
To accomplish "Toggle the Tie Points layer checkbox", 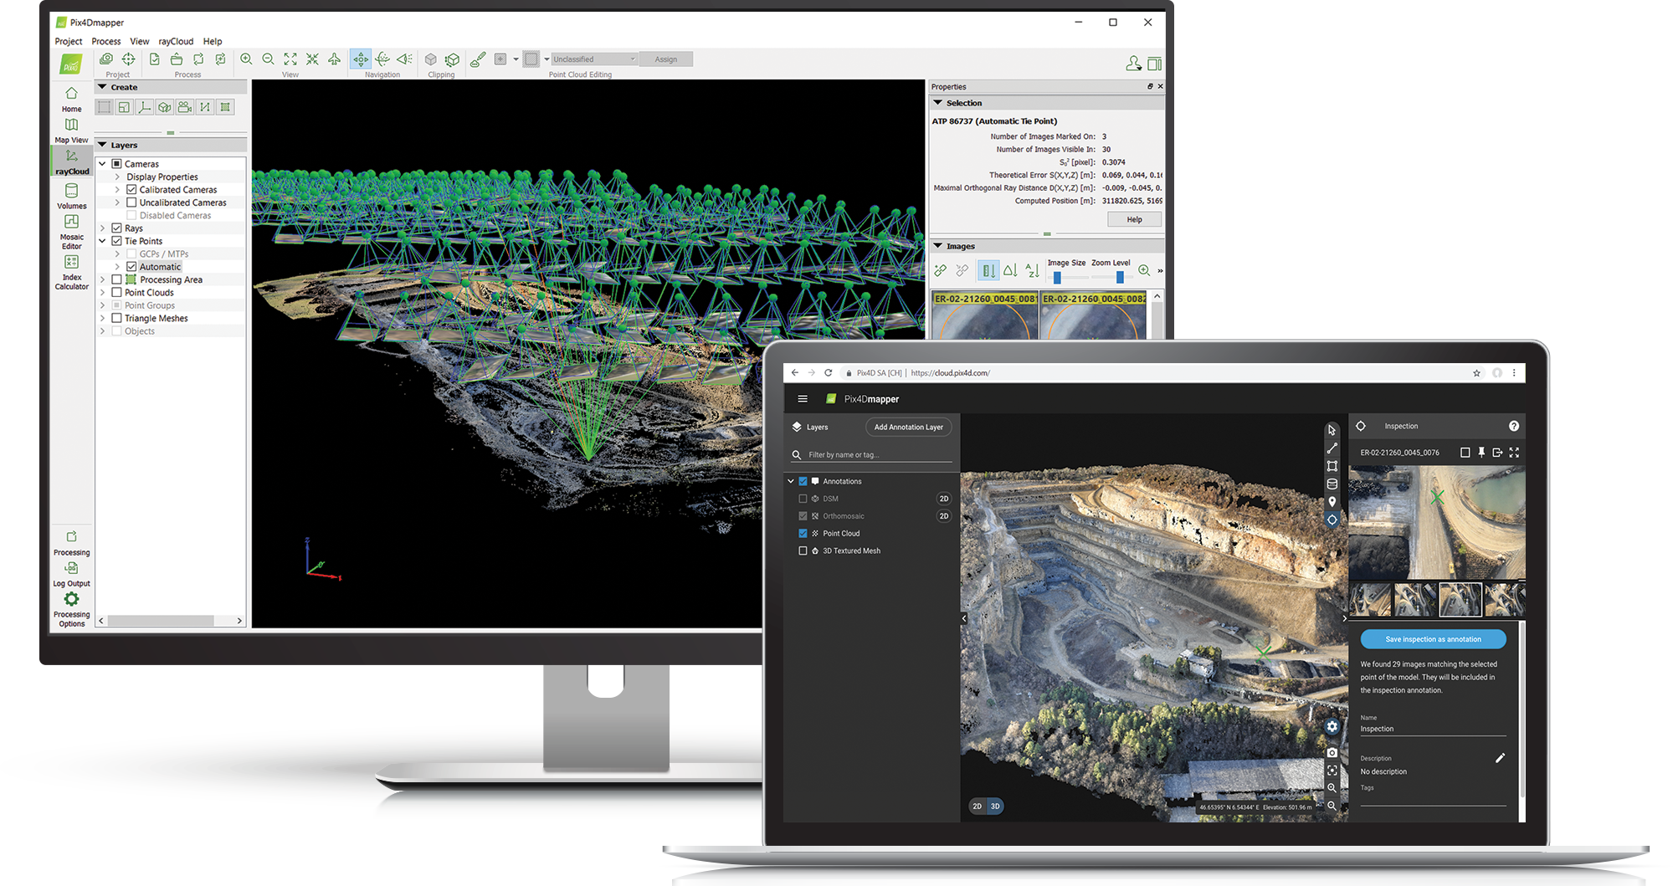I will tap(116, 241).
